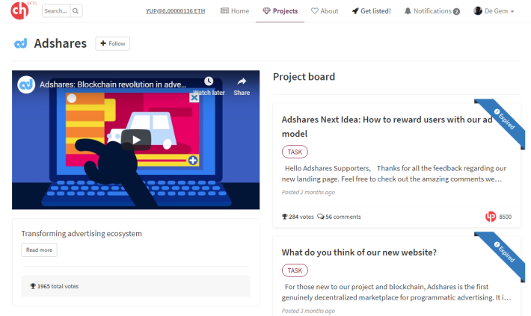Focus the Search input field
The width and height of the screenshot is (531, 316).
click(56, 10)
